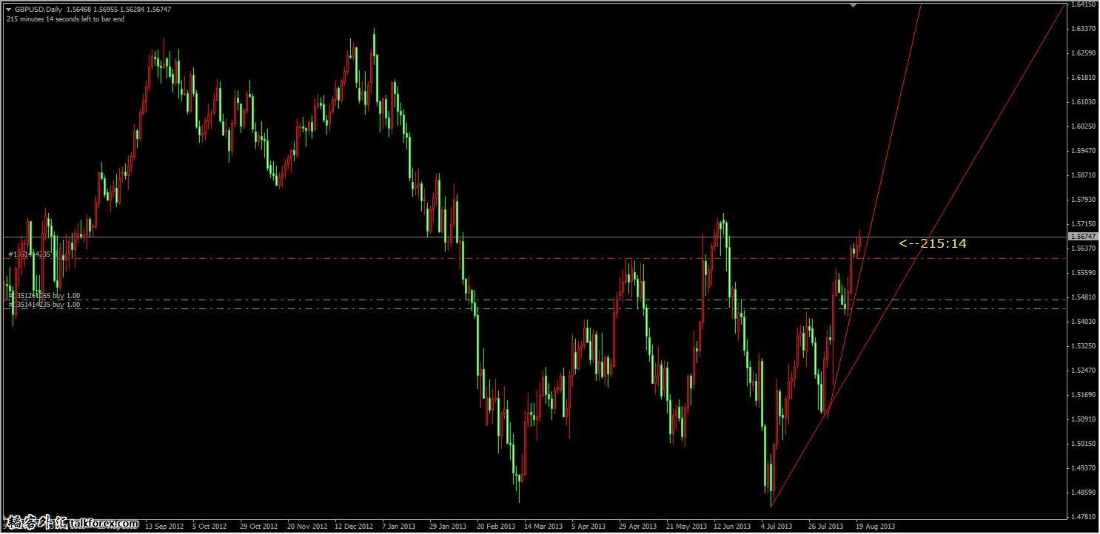
Task: Click the 1.47810 price scale label
Action: click(1084, 517)
